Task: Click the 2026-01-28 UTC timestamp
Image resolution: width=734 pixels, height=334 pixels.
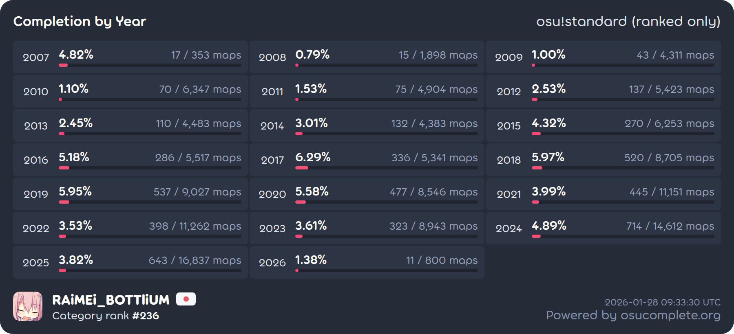Action: click(x=663, y=302)
